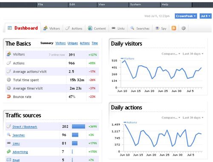Open the RSS feed icon tab
The height and width of the screenshot is (162, 213).
pyautogui.click(x=174, y=28)
